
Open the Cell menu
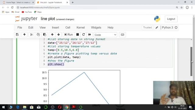point(68,28)
